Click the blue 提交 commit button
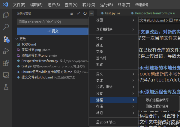Screen dimensions: 180x127 [52, 31]
